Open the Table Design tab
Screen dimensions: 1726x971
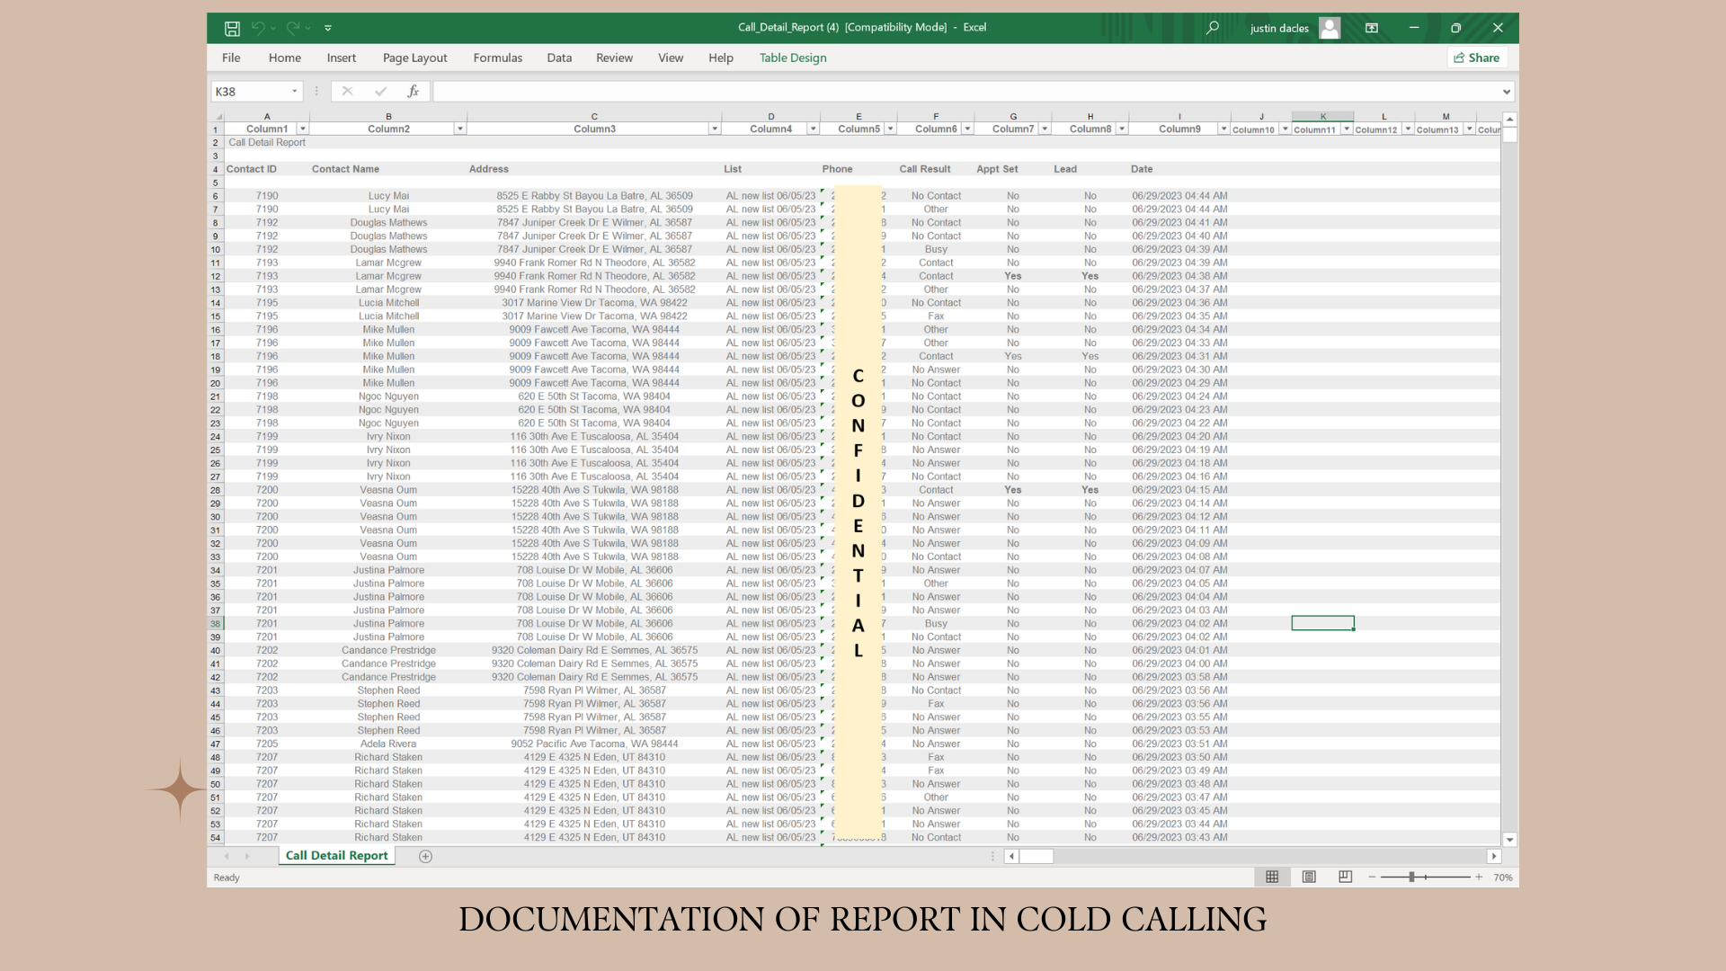[792, 58]
